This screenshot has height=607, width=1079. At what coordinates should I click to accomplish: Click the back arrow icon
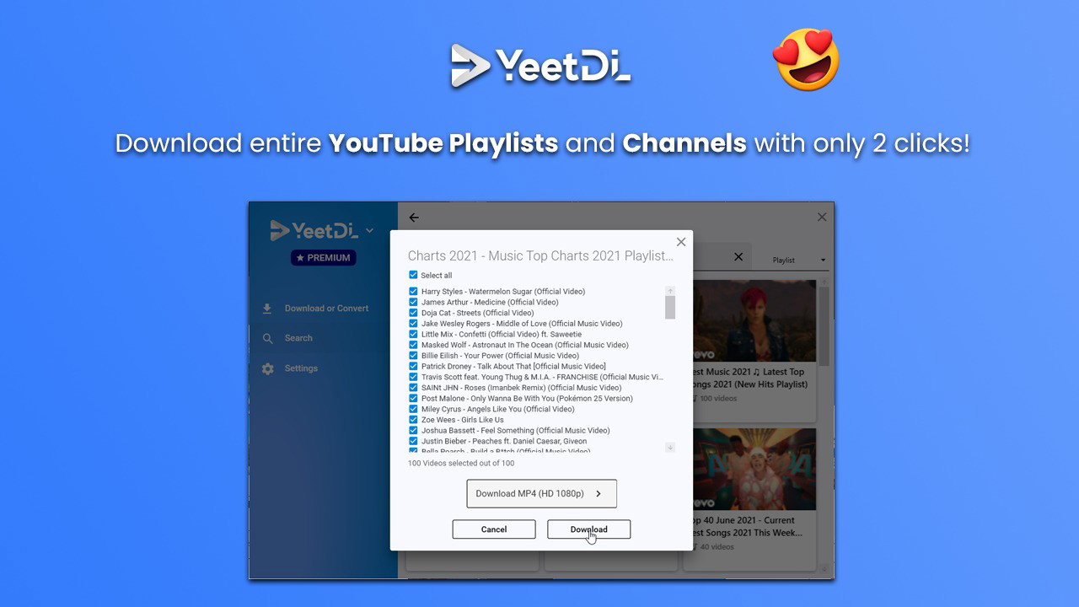pyautogui.click(x=414, y=218)
